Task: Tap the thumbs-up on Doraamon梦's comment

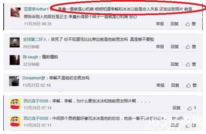Action: pos(188,85)
